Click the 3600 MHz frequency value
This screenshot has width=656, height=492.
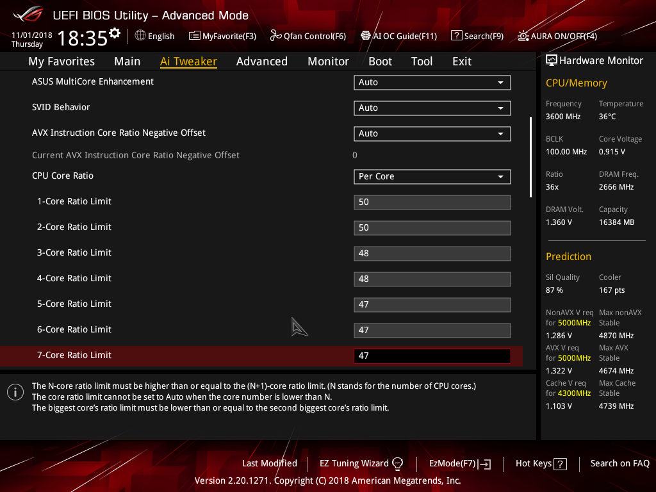pos(563,117)
